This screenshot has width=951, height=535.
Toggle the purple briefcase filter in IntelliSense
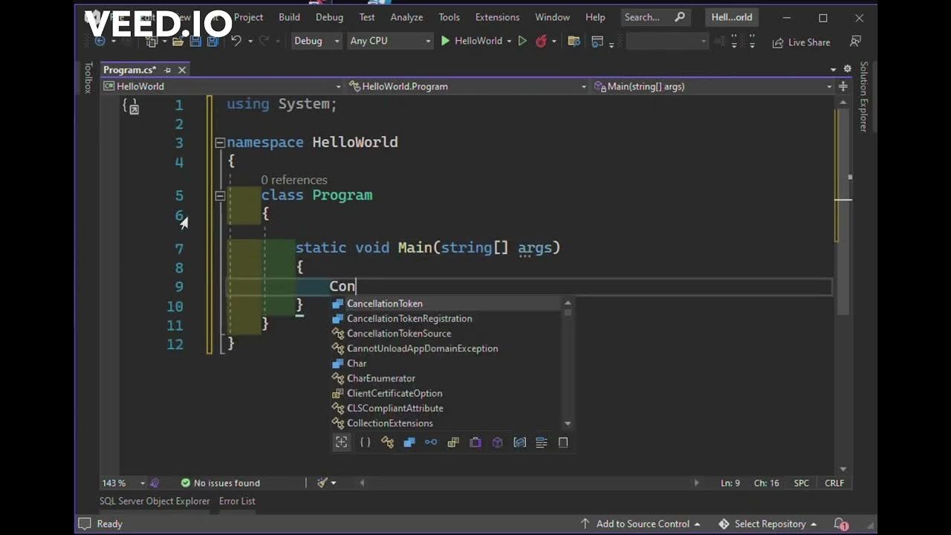475,442
